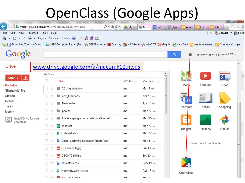Click the blue help question mark icon

pos(74,38)
